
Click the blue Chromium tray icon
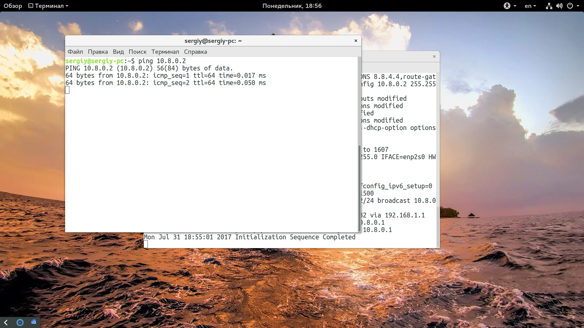[x=34, y=322]
